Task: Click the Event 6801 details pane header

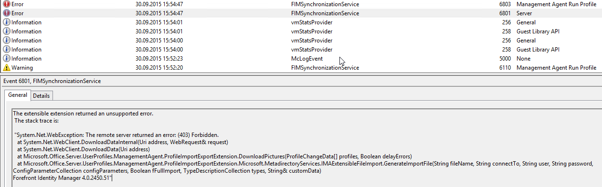Action: (x=52, y=81)
